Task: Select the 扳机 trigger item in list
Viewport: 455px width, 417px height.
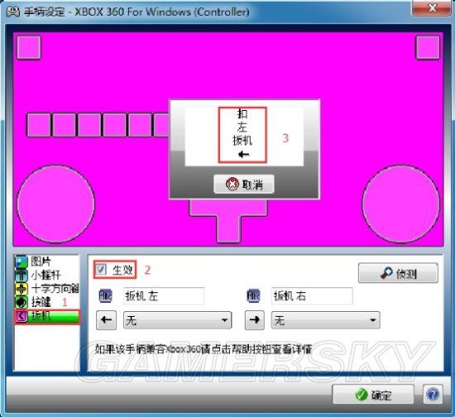Action: coord(46,316)
